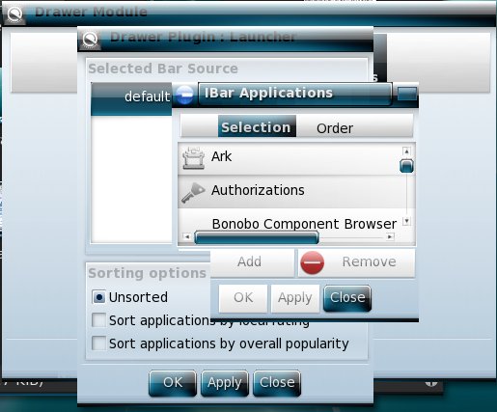Screen dimensions: 497x412
Task: Click the Drawer Module title bar icon
Action: (14, 14)
